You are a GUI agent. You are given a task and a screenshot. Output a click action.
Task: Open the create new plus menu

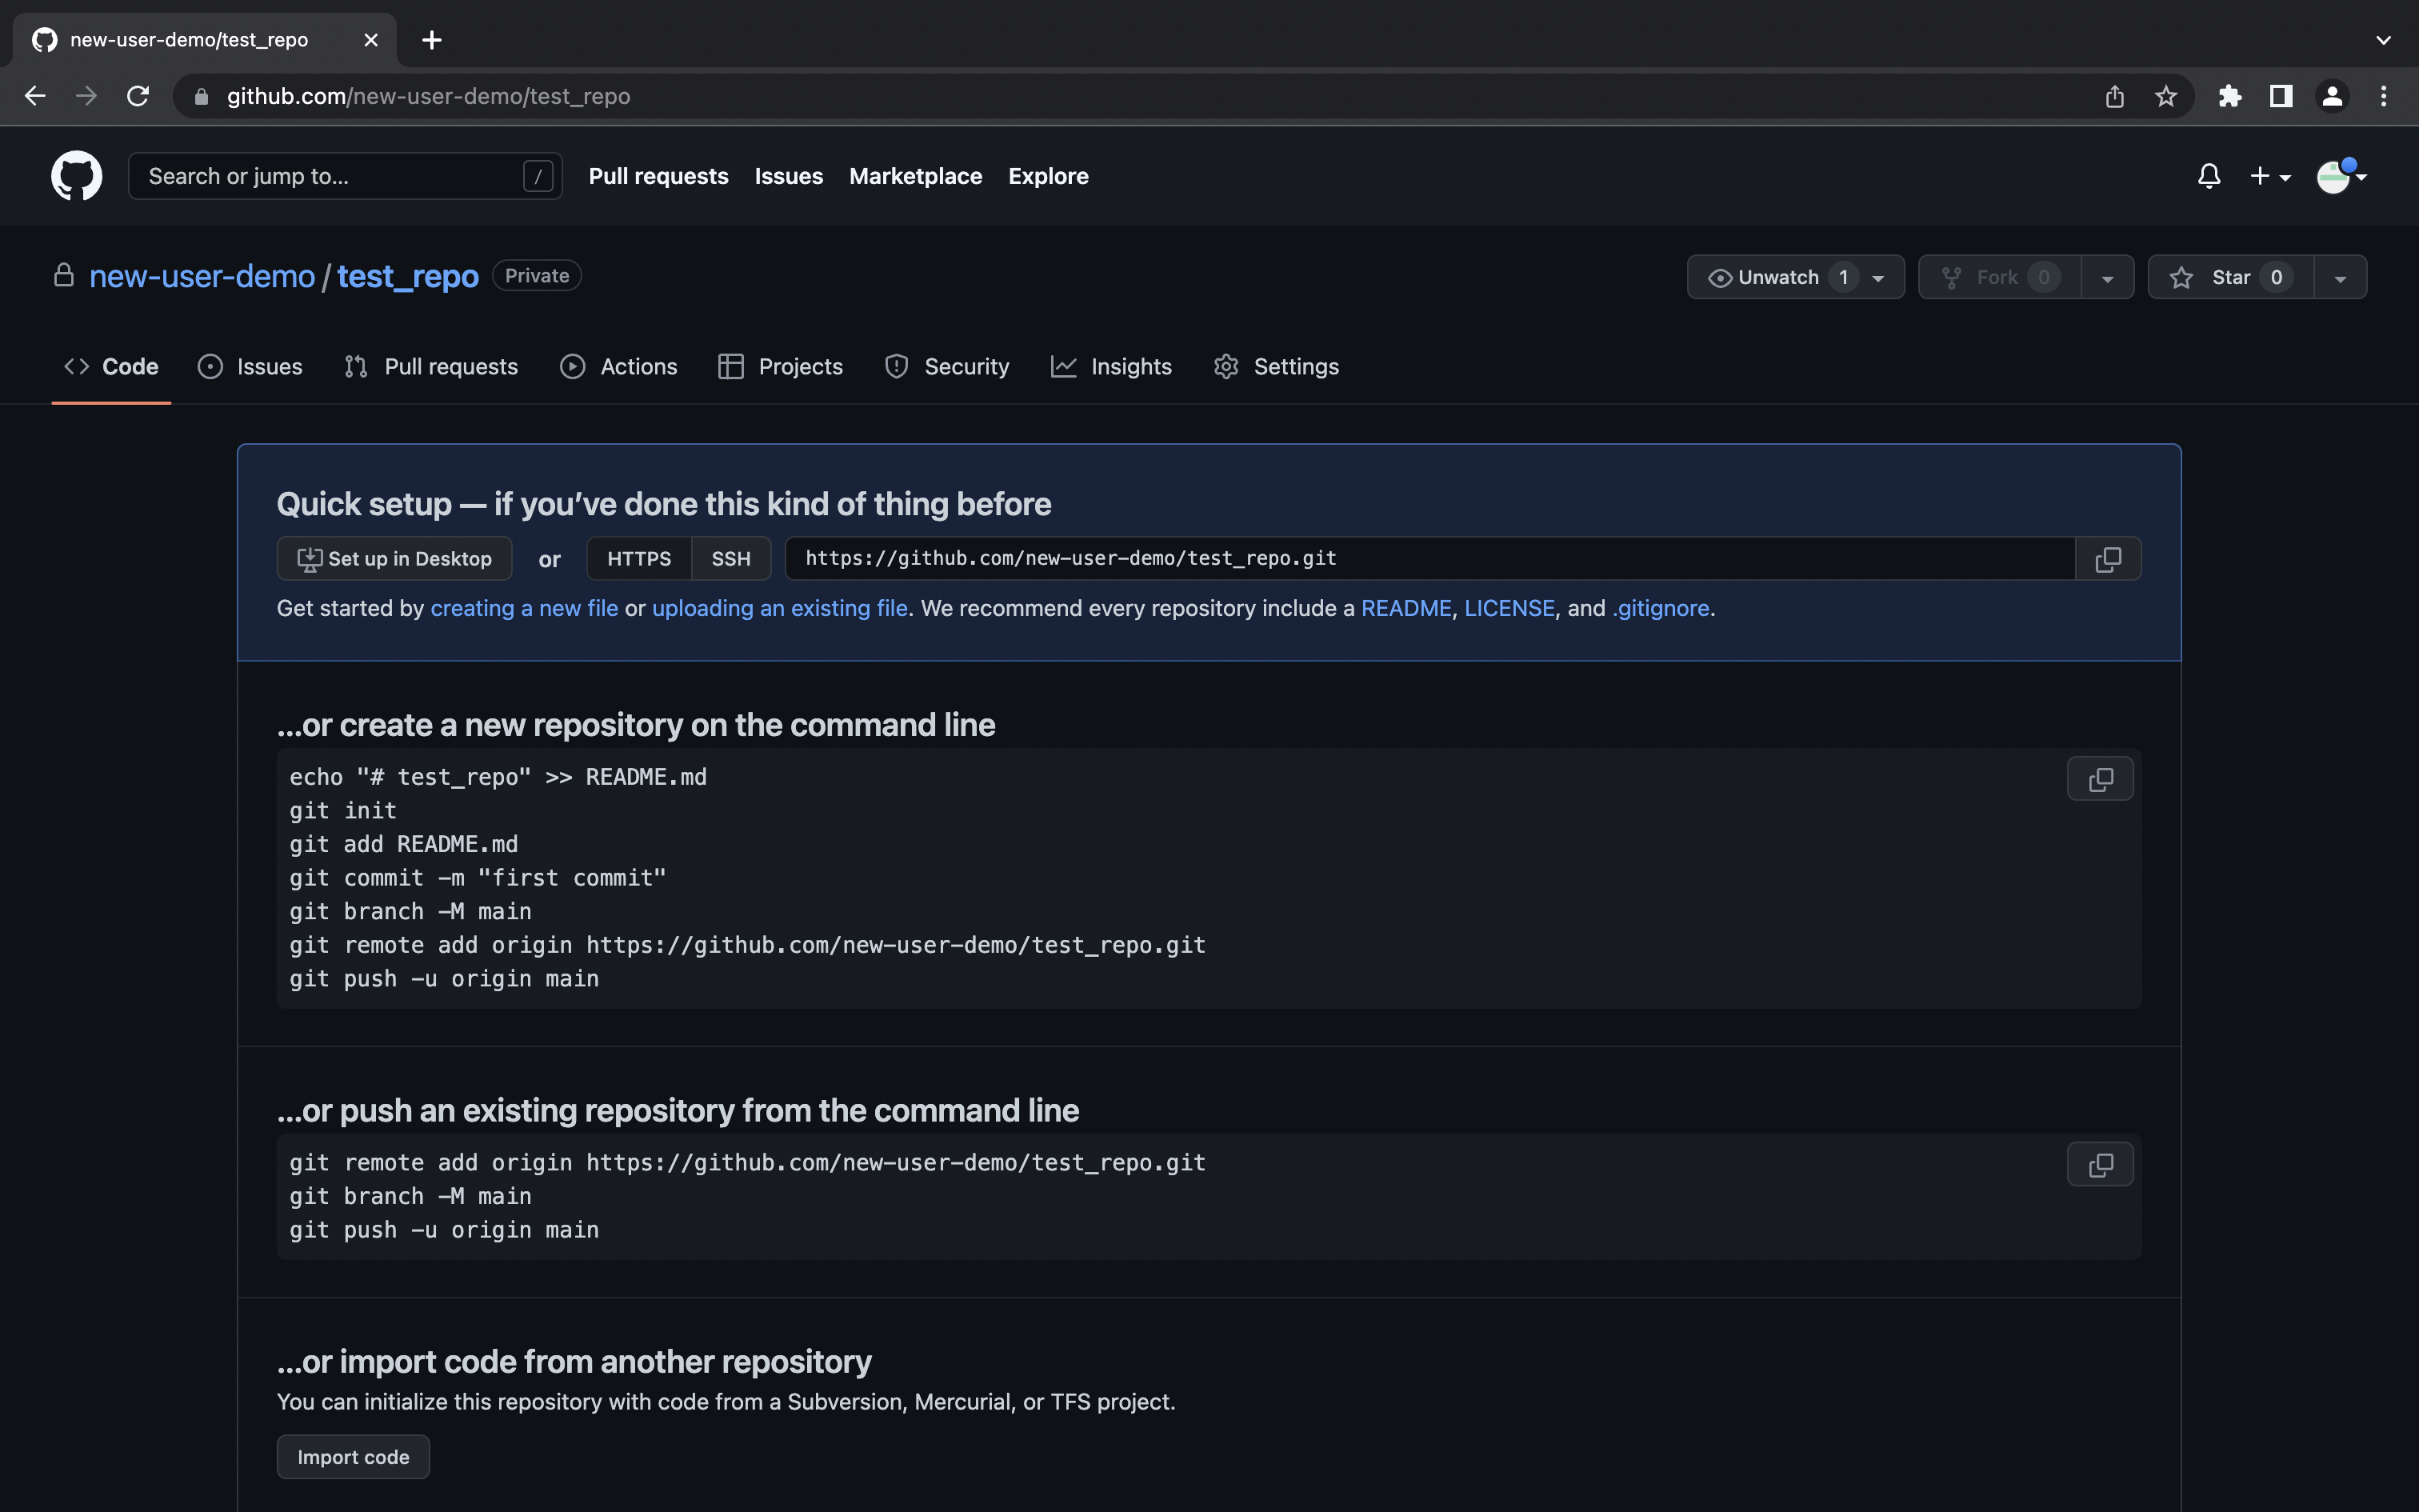[x=2269, y=176]
